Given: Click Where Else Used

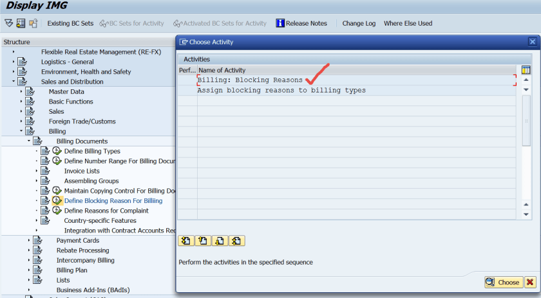Looking at the screenshot, I should click(x=408, y=23).
